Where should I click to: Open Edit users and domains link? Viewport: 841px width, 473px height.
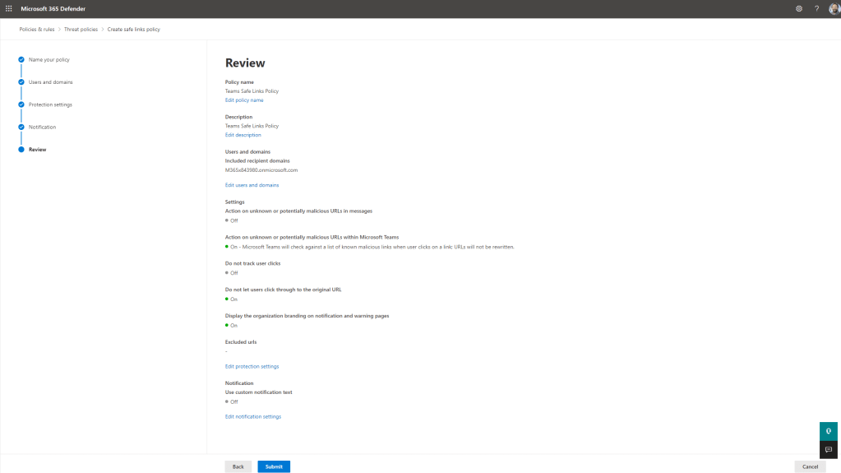(252, 185)
